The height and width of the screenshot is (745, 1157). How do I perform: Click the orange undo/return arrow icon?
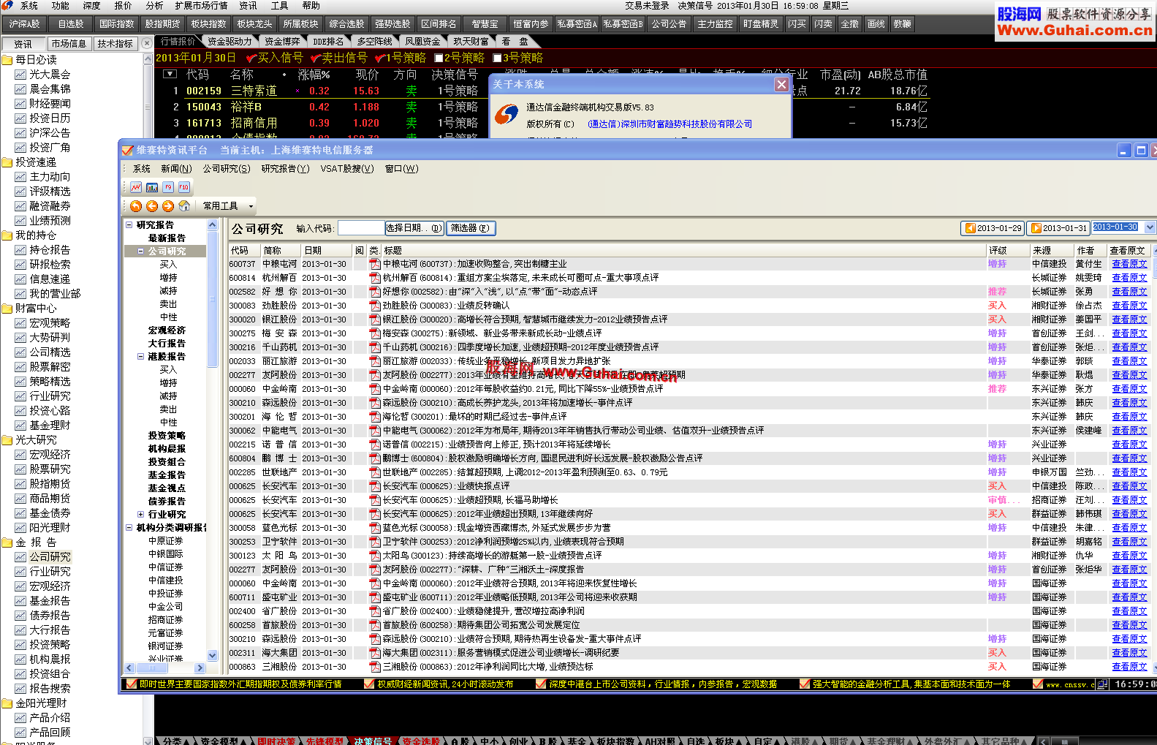(x=136, y=206)
